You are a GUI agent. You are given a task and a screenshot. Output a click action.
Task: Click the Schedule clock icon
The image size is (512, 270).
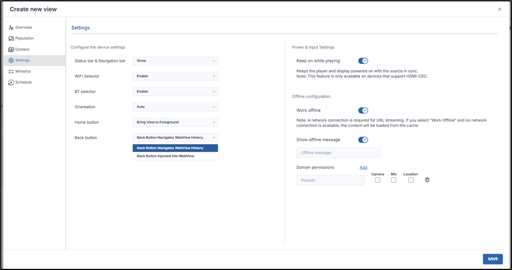coord(11,82)
